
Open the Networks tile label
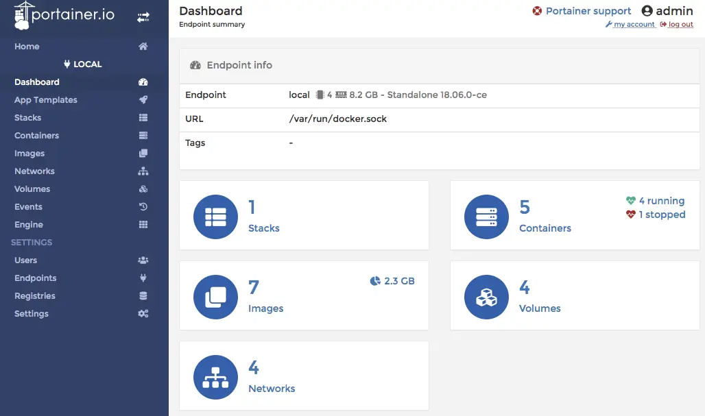272,389
